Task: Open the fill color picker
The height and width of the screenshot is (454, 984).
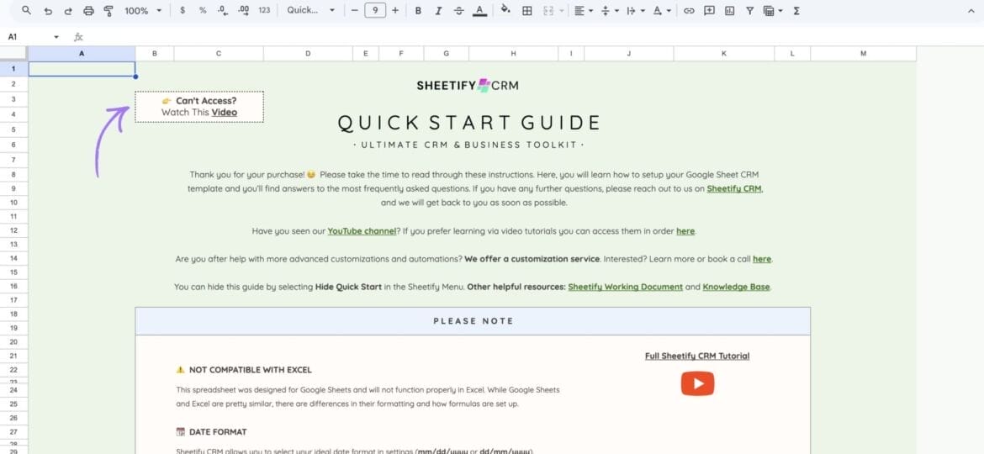Action: [x=506, y=11]
